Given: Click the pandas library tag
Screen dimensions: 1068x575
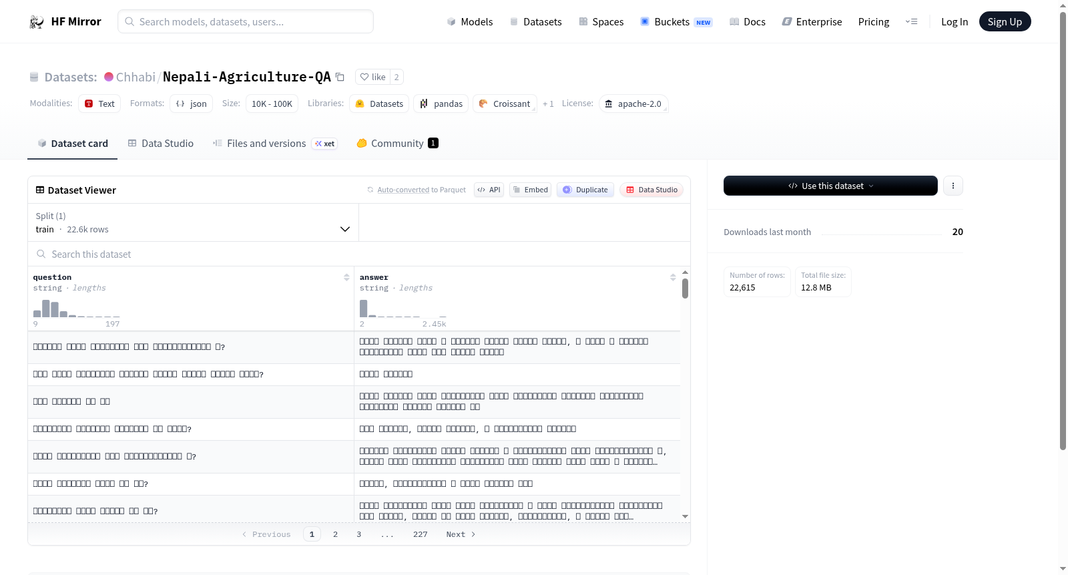Looking at the screenshot, I should point(441,104).
